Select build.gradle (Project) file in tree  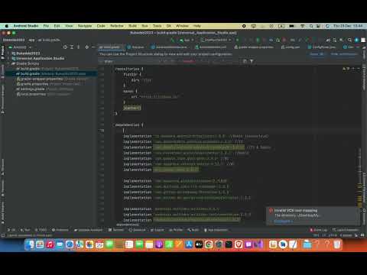(47, 69)
